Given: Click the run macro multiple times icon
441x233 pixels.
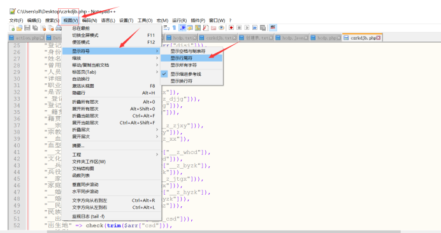Looking at the screenshot, I should pyautogui.click(x=255, y=28).
